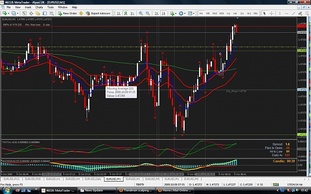Select the trendline drawing tool
Image resolution: width=311 pixels, height=194 pixels.
pos(294,13)
